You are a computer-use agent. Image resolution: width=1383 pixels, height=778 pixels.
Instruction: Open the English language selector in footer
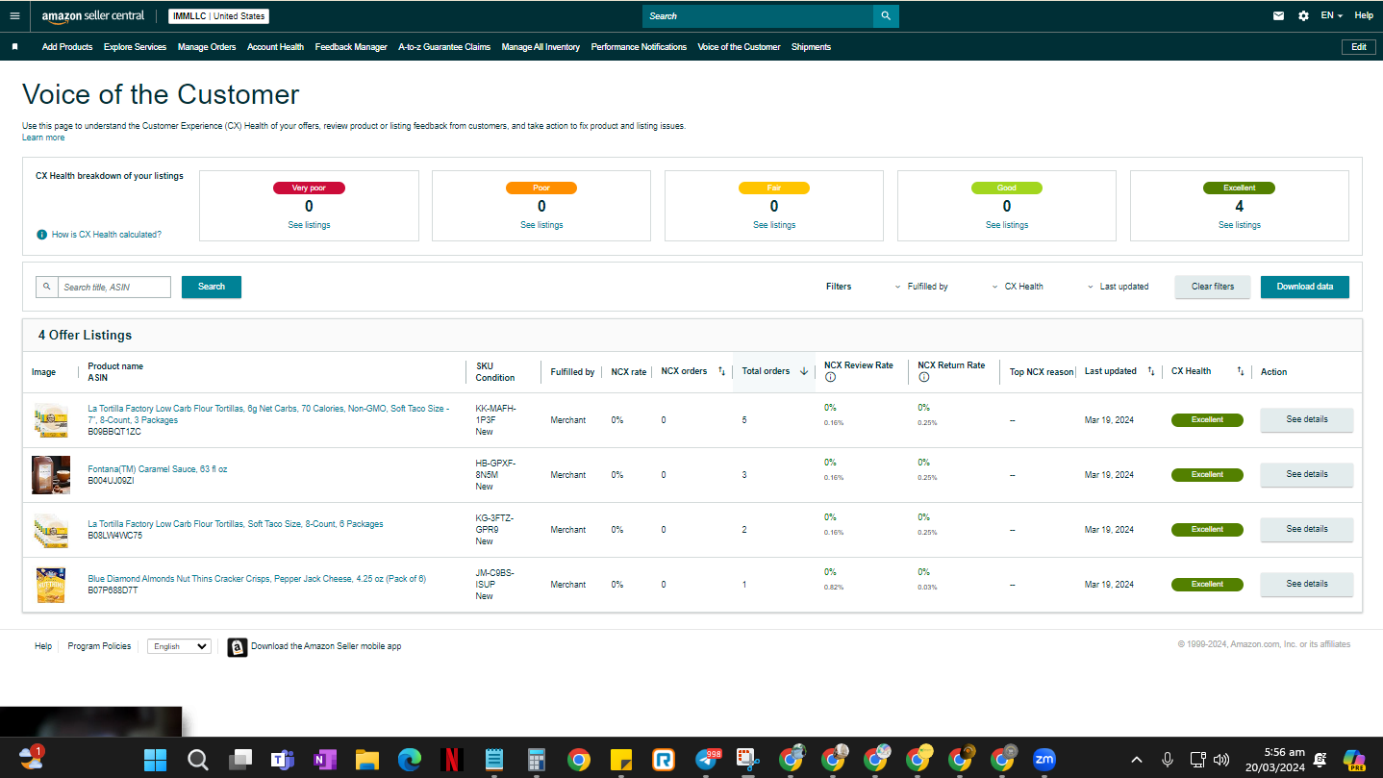click(x=179, y=646)
